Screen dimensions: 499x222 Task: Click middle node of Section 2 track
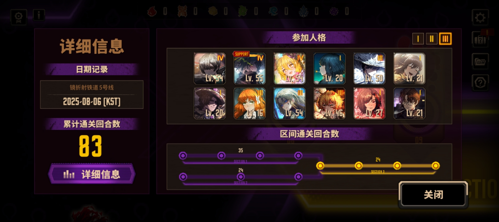[241, 177]
